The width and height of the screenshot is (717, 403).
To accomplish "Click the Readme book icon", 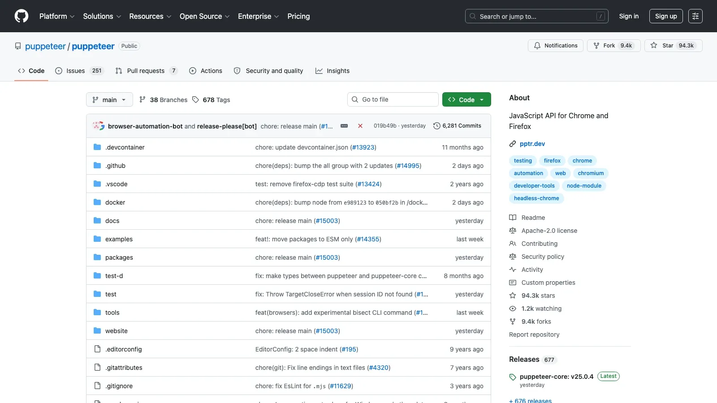I will [x=513, y=218].
